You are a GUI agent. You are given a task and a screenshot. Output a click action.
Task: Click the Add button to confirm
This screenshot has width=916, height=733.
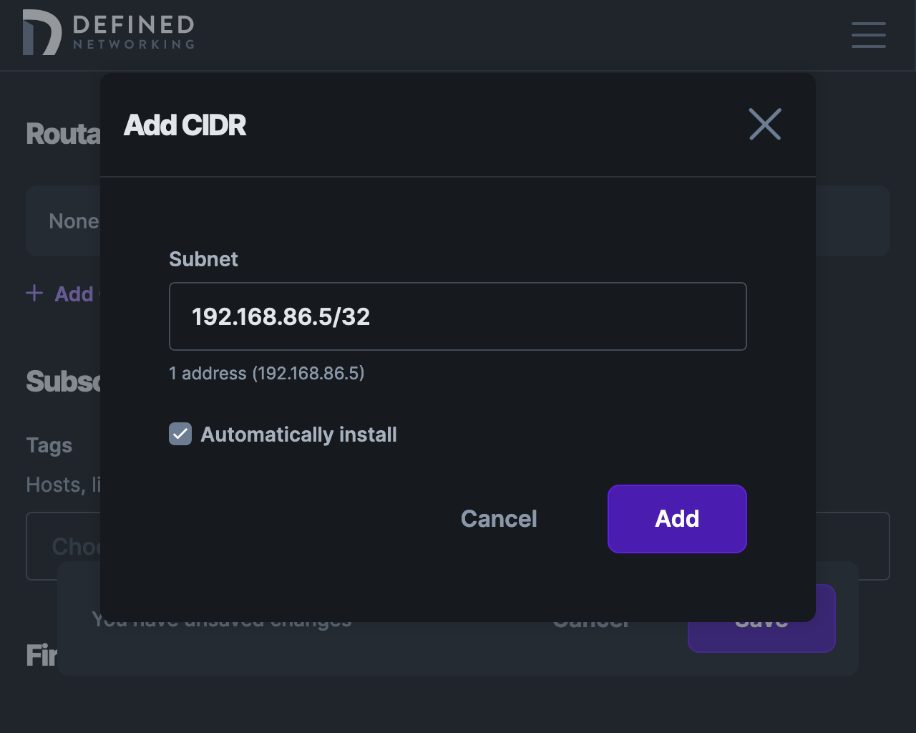[x=676, y=519]
